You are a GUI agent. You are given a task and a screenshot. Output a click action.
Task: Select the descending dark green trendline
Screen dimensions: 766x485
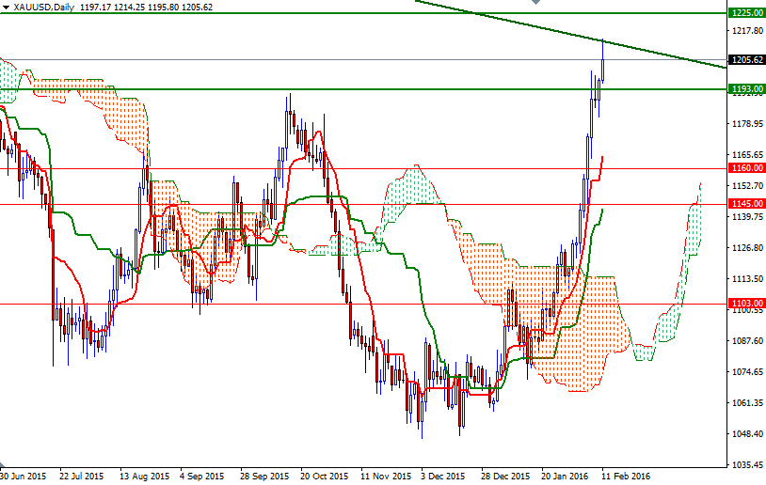pos(569,34)
